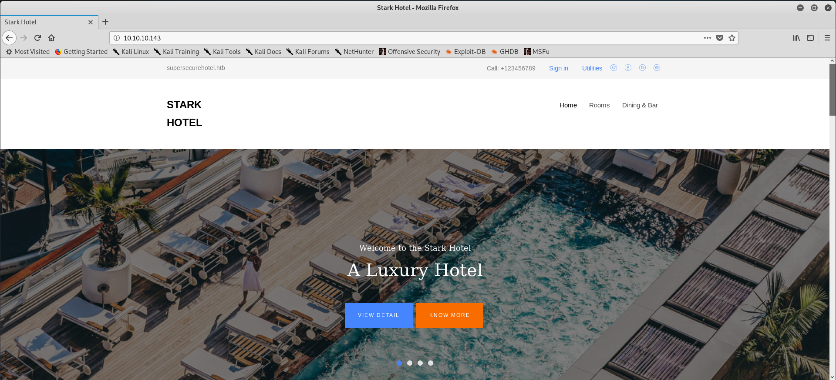Reload the current page
Screen dimensions: 836x380
37,38
